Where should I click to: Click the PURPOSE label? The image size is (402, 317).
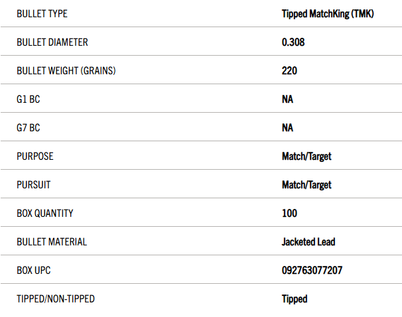tap(35, 157)
